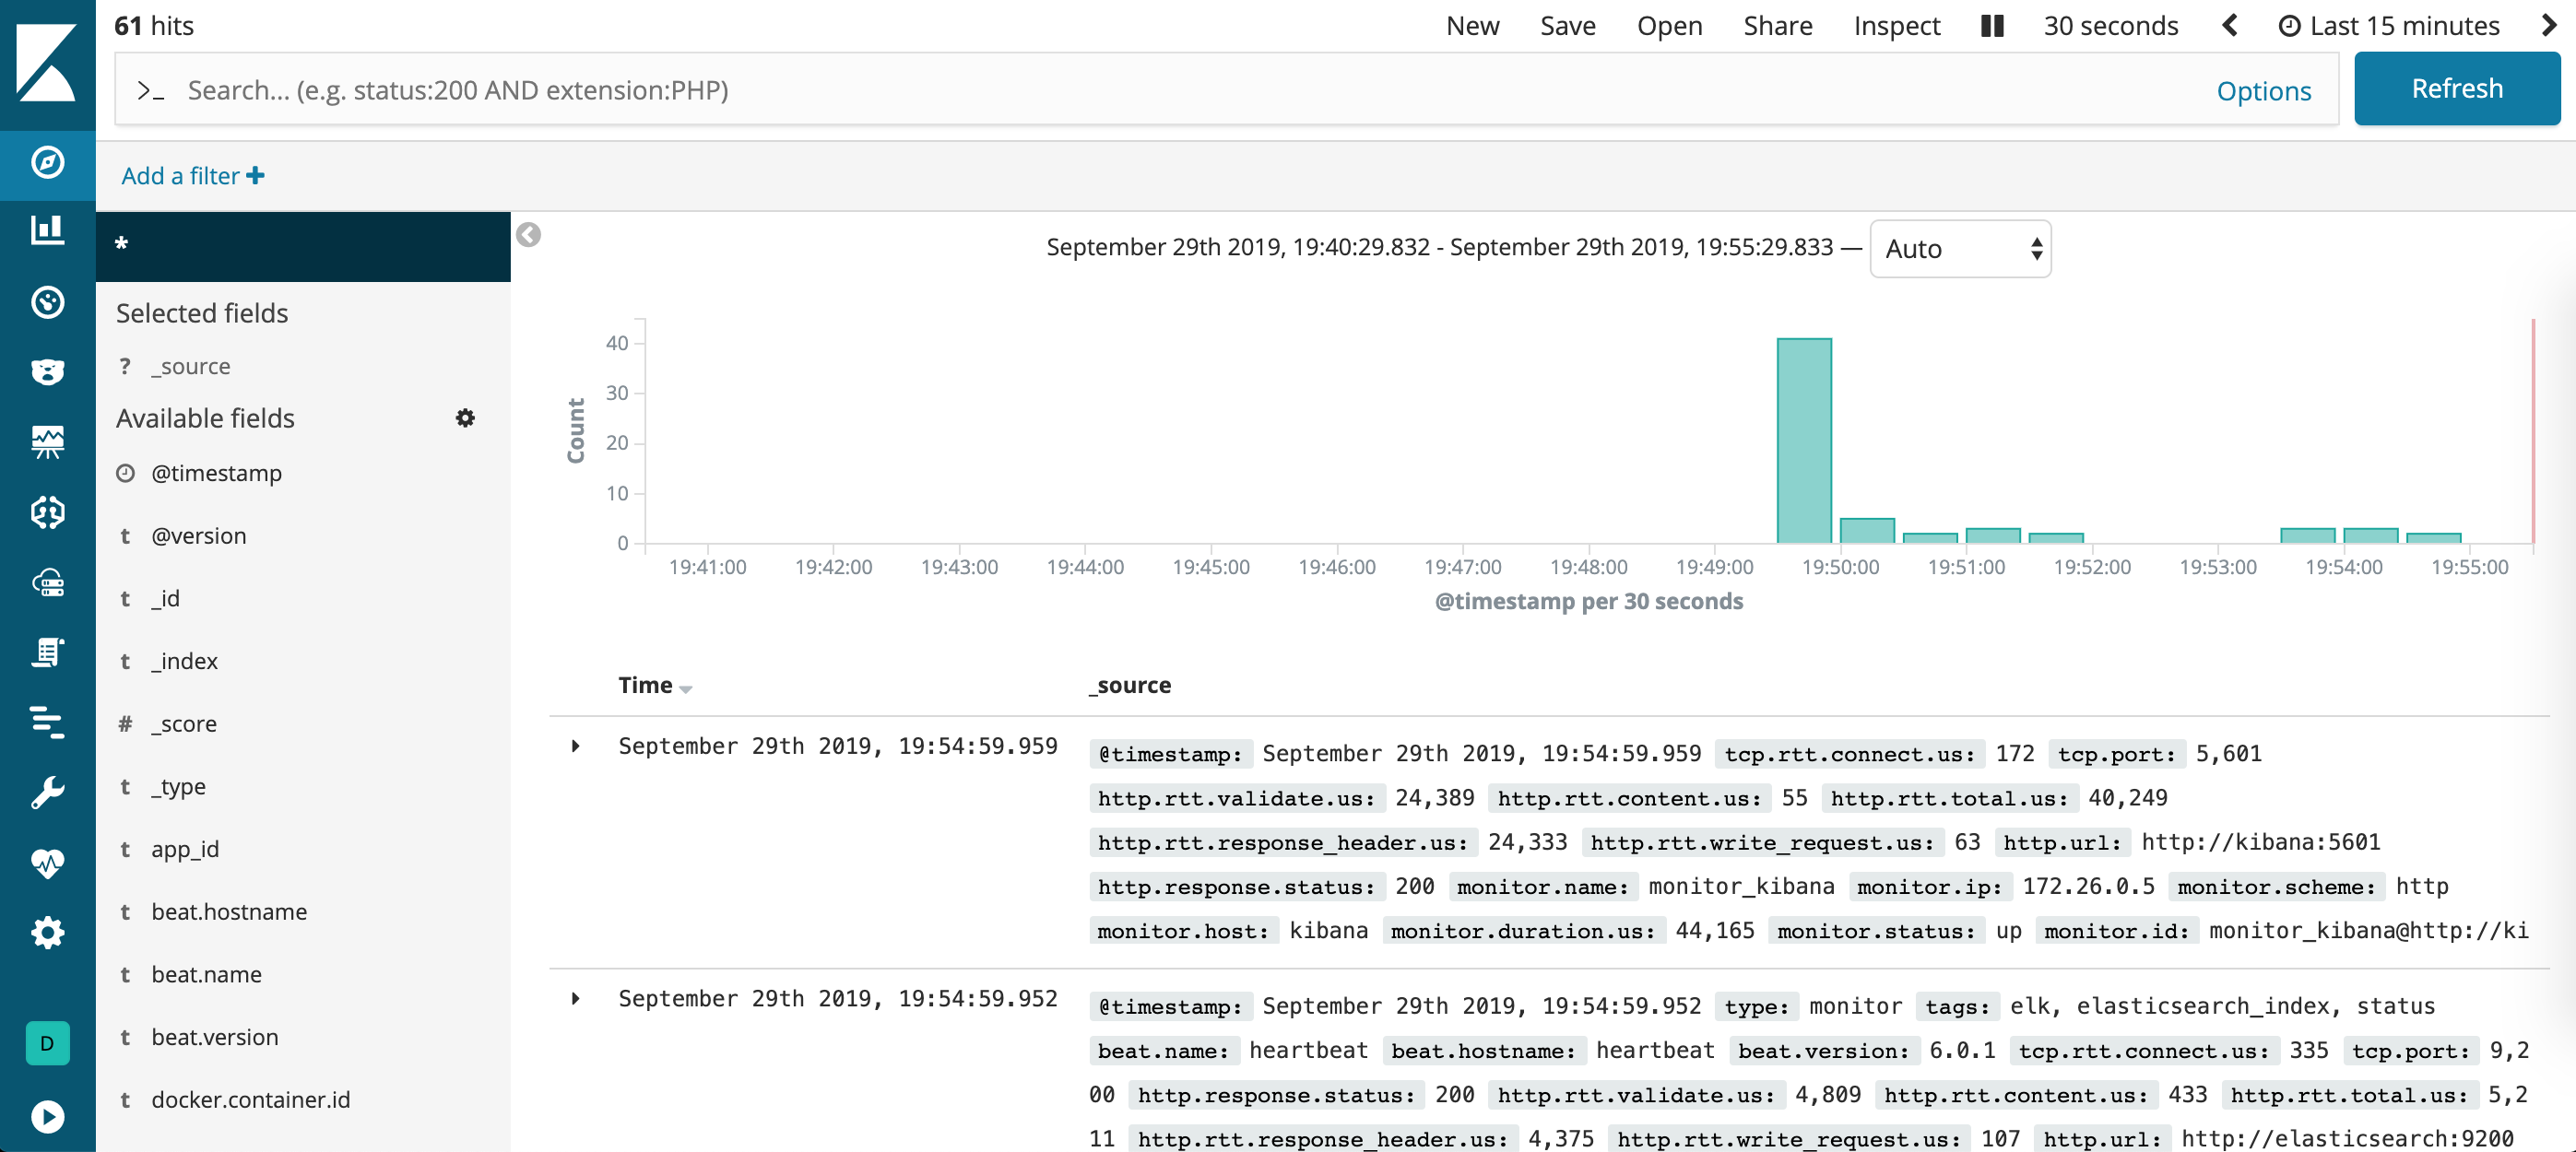
Task: Open the Visualize bar chart icon
Action: 47,231
